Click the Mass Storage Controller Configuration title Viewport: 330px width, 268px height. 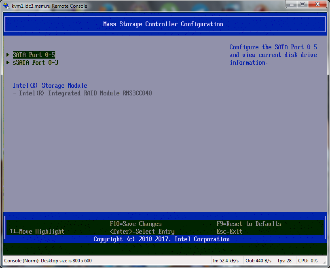[163, 24]
